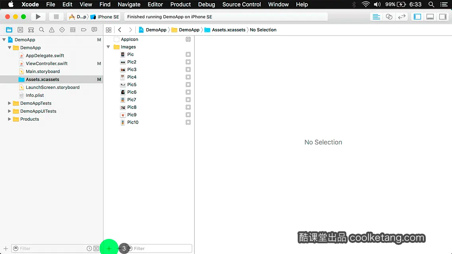Go back in editor history
This screenshot has height=254, width=452.
click(x=120, y=30)
